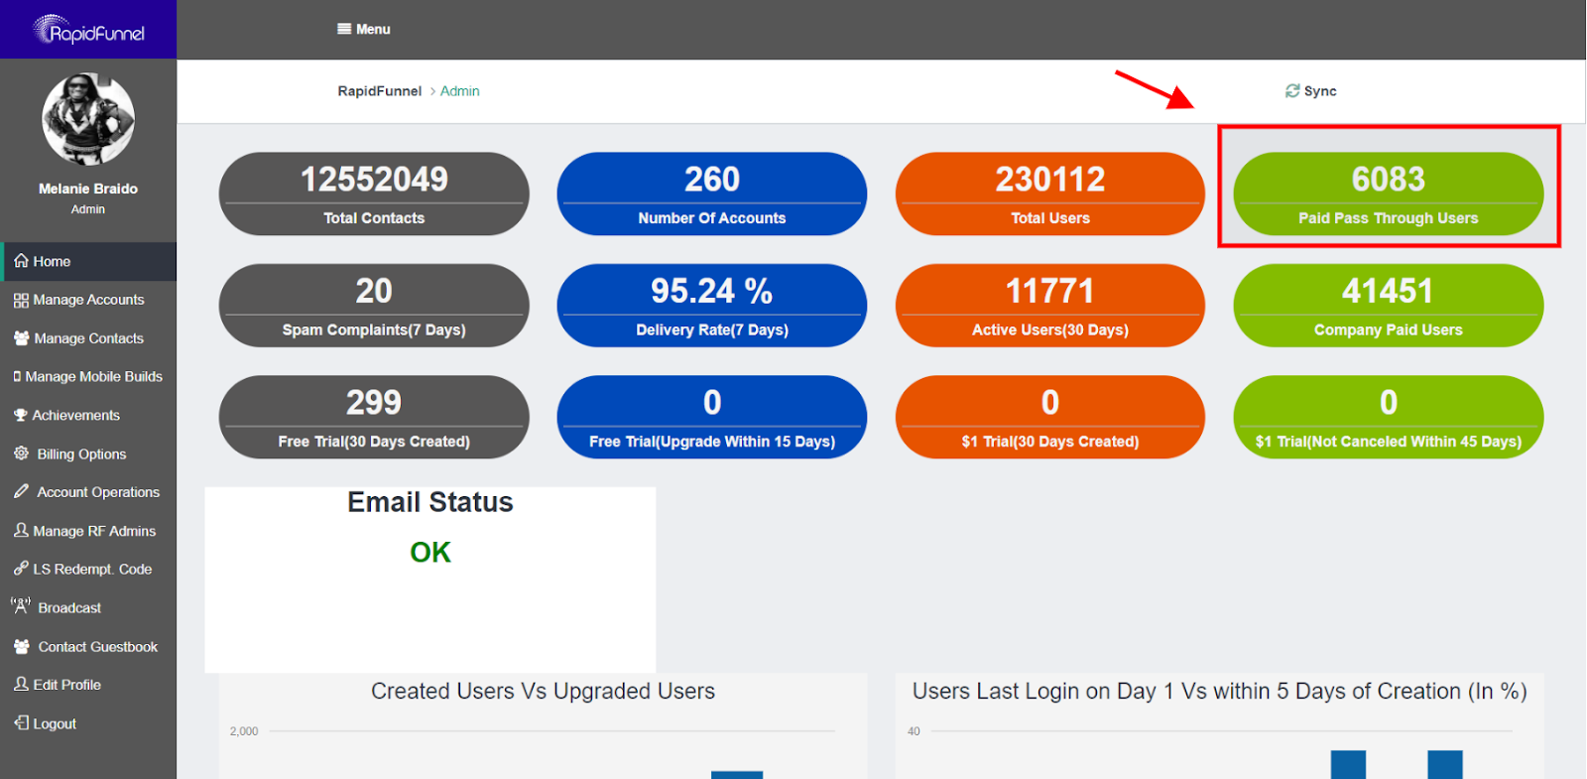
Task: Click the Broadcast antenna icon
Action: 20,605
